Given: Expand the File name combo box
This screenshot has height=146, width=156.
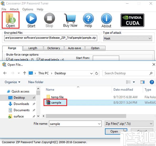Looking at the screenshot, I should (99, 124).
